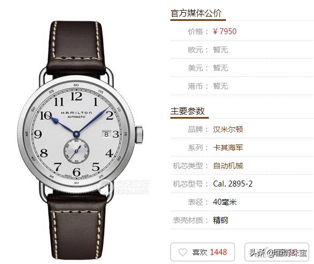
Task: Click the Hamilton watch product image
Action: tap(80, 134)
